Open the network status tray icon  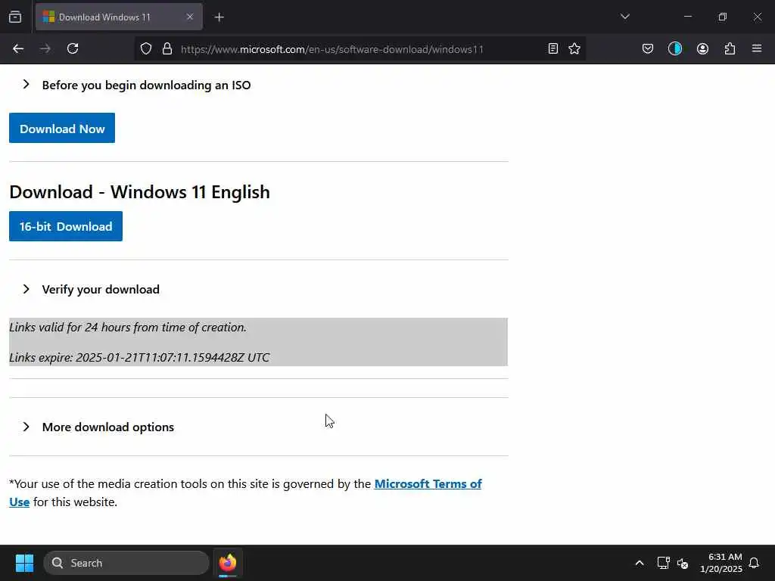click(x=663, y=563)
